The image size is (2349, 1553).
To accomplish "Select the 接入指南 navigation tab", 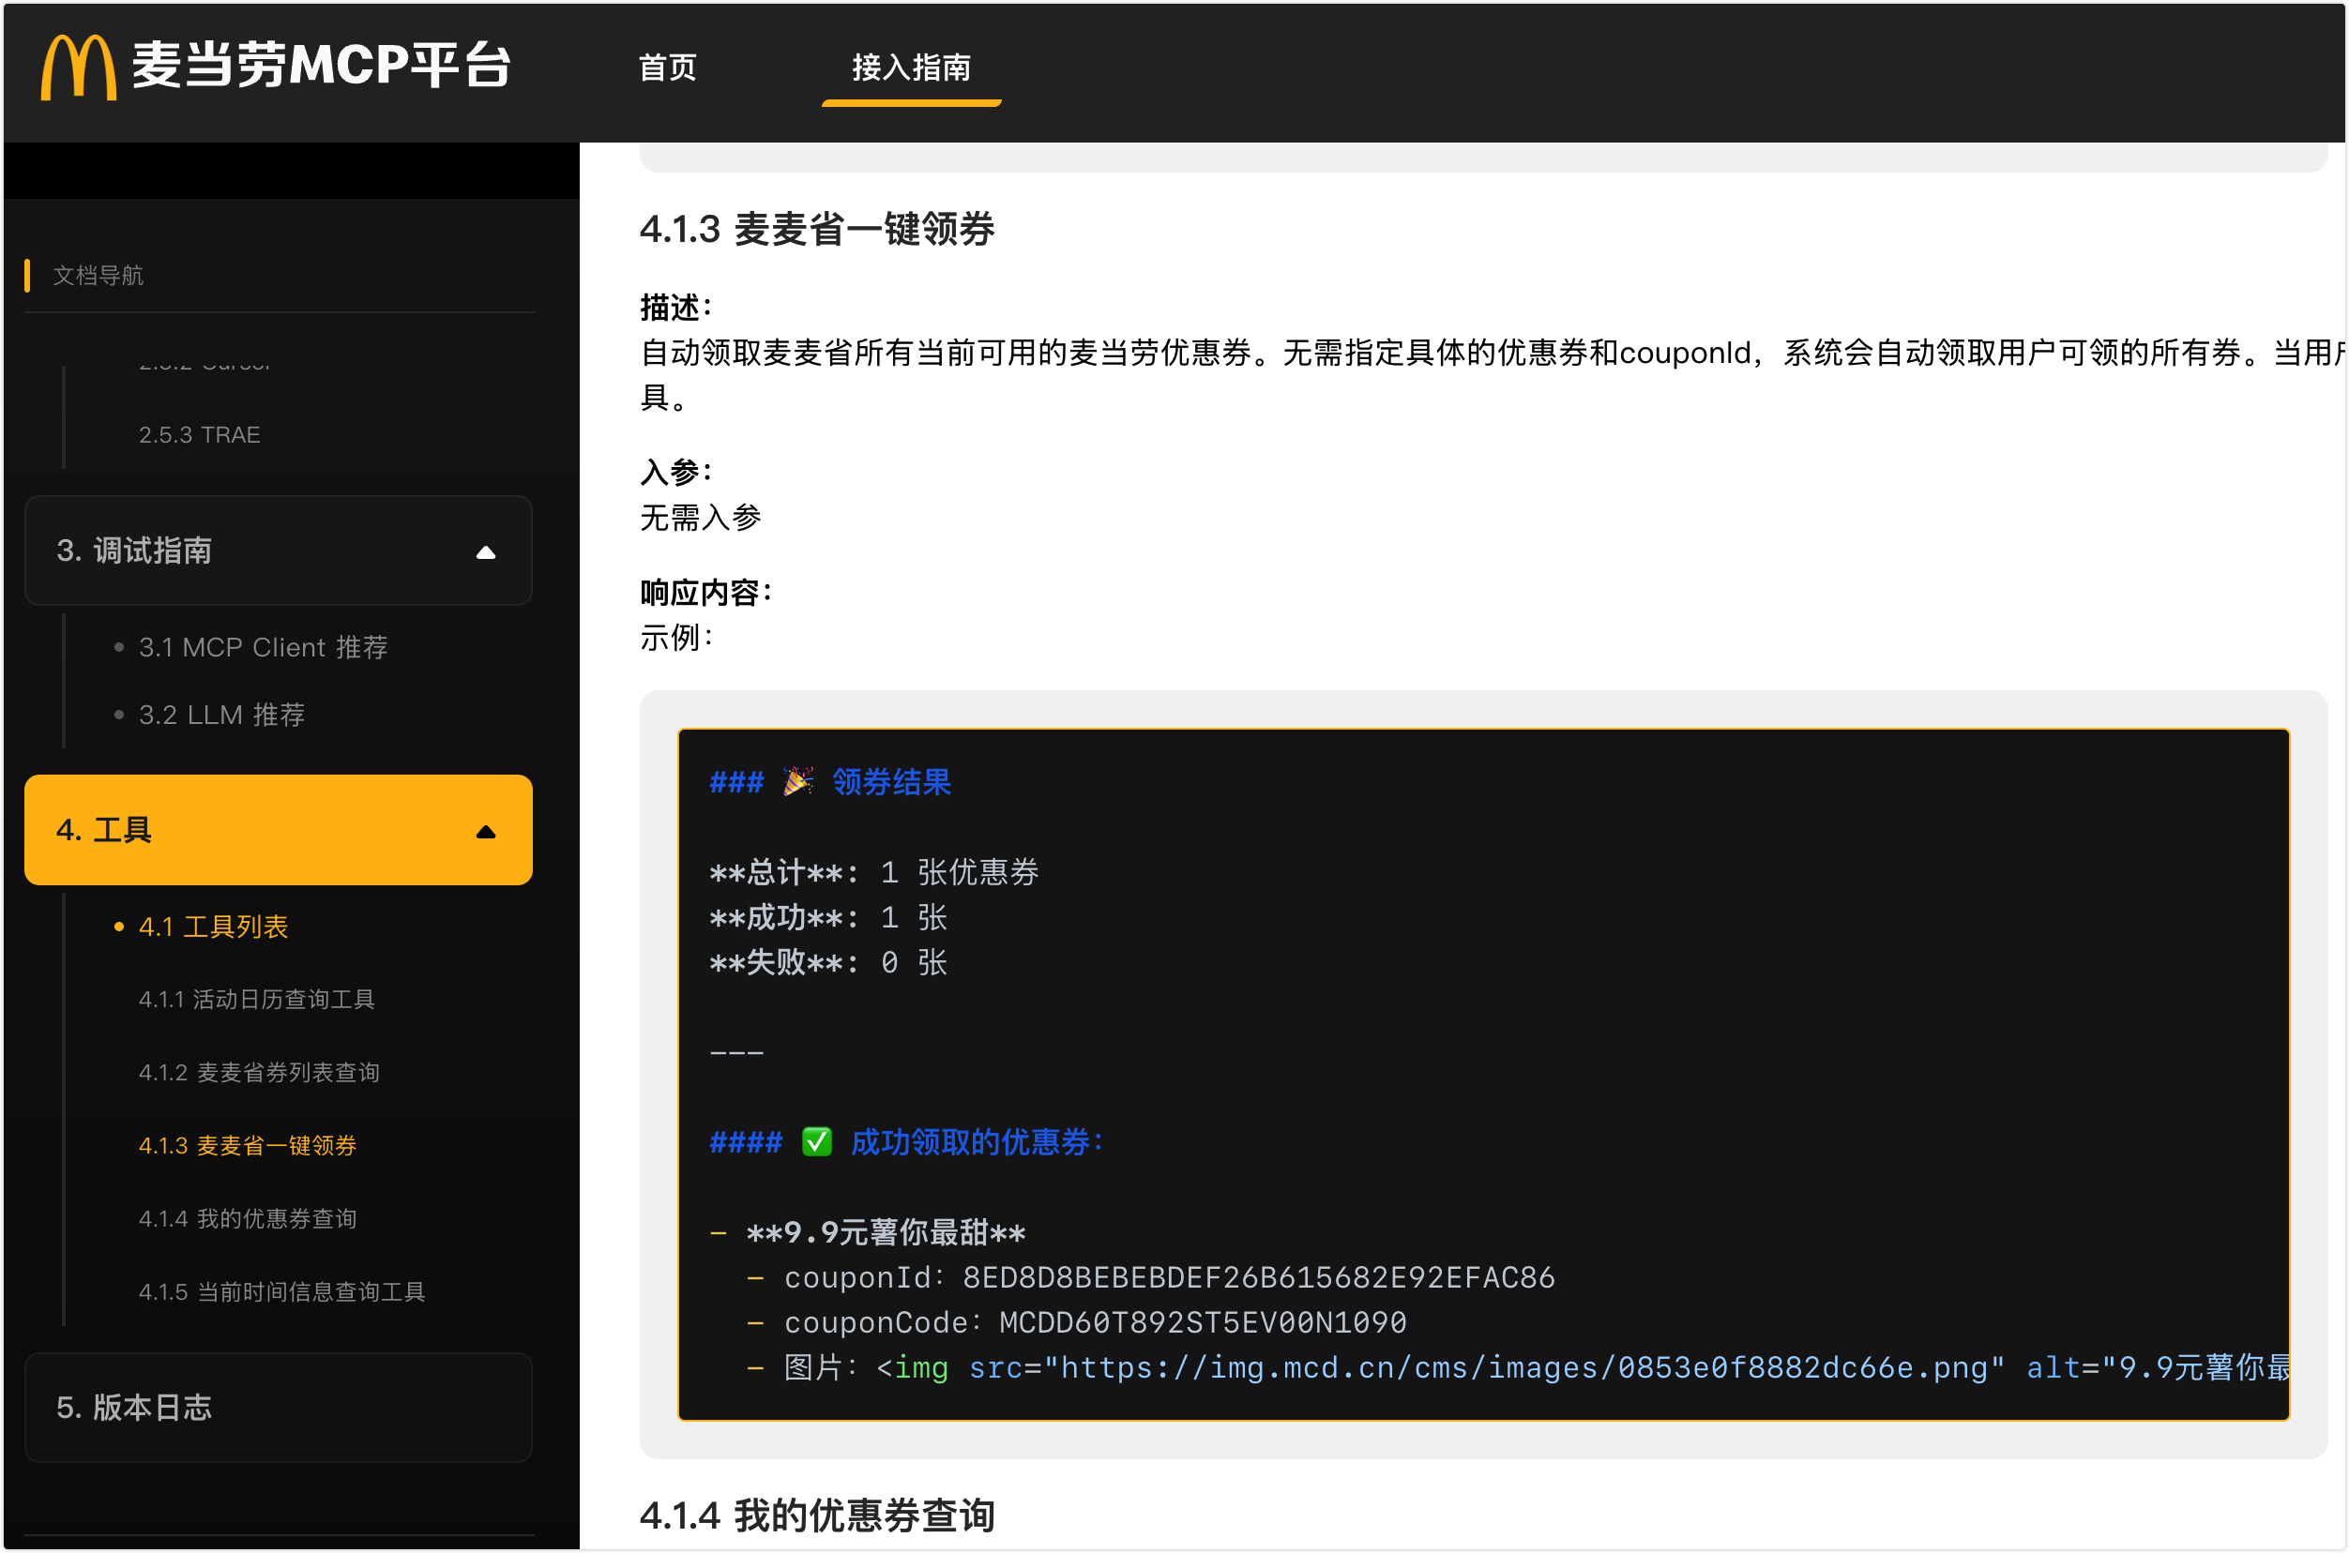I will point(911,68).
